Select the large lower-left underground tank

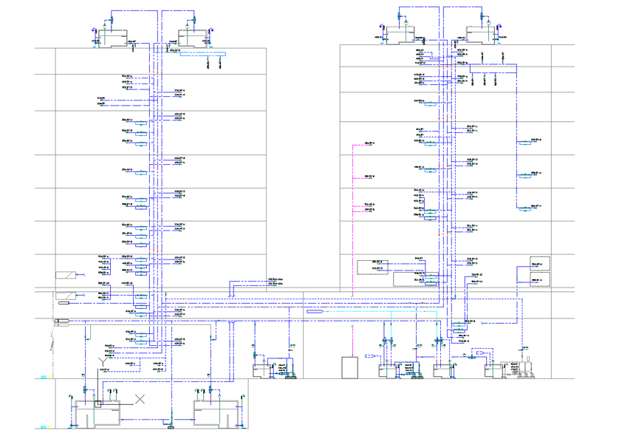tap(98, 415)
